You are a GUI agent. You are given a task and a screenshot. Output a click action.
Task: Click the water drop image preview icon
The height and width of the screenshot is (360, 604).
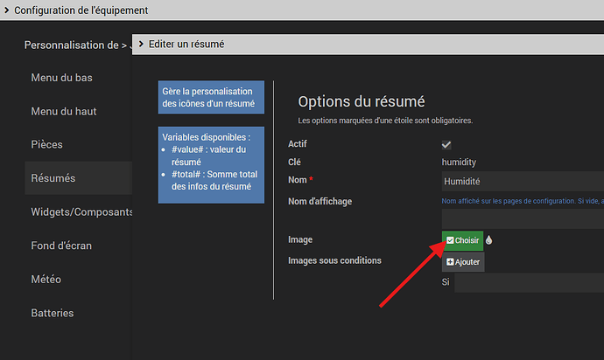(x=488, y=240)
